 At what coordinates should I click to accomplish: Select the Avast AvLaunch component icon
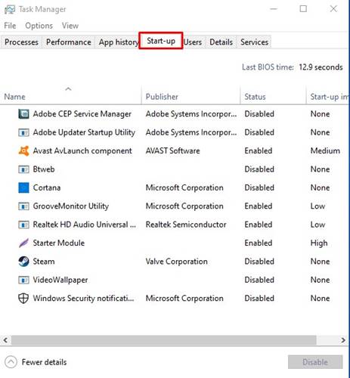pyautogui.click(x=23, y=150)
